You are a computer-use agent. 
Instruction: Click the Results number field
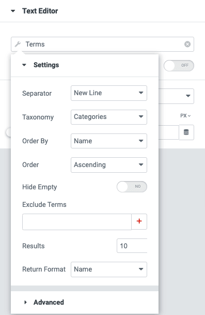132,246
